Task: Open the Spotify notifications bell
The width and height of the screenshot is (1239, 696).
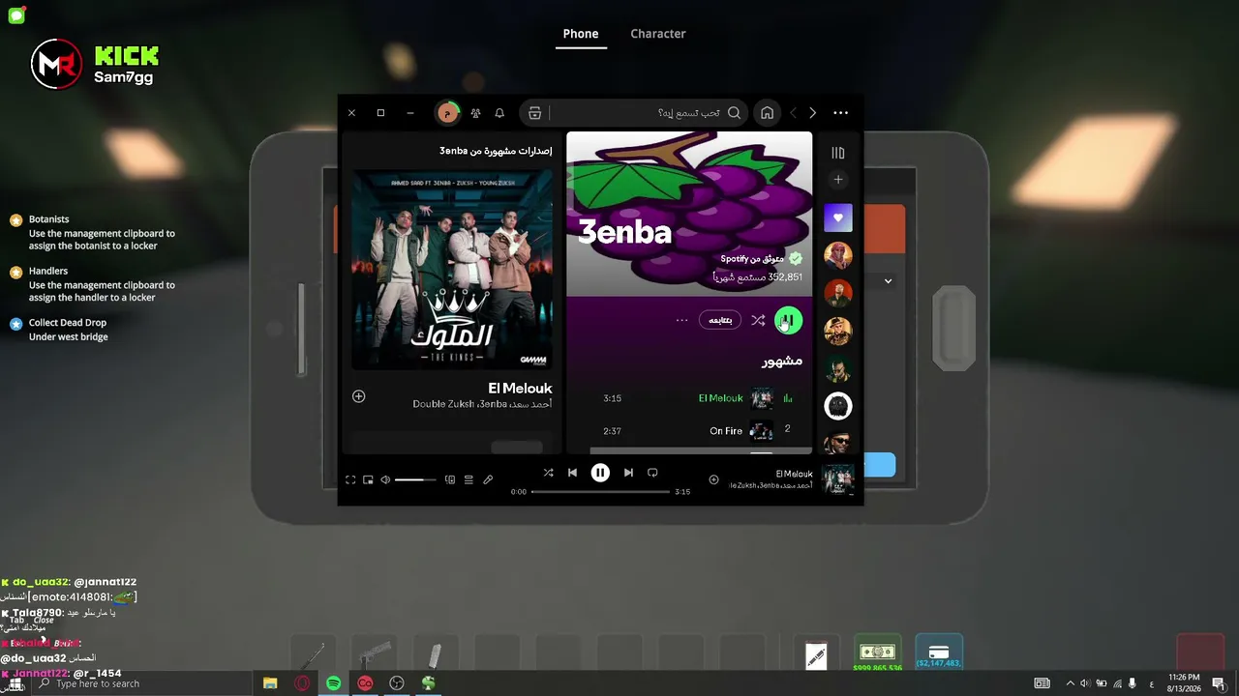Action: click(499, 113)
